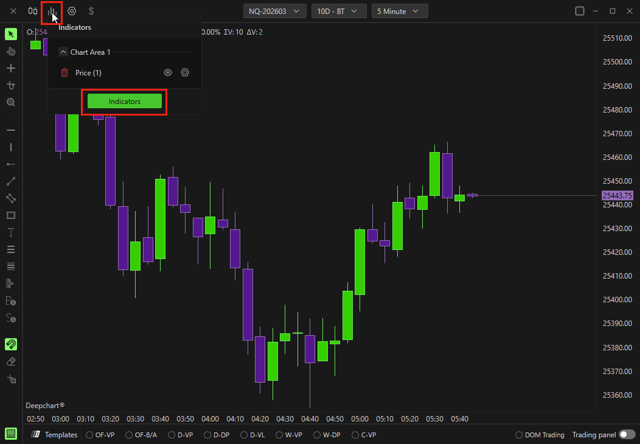Screen dimensions: 640x444
Task: Select the hand pan tool
Action: click(11, 51)
